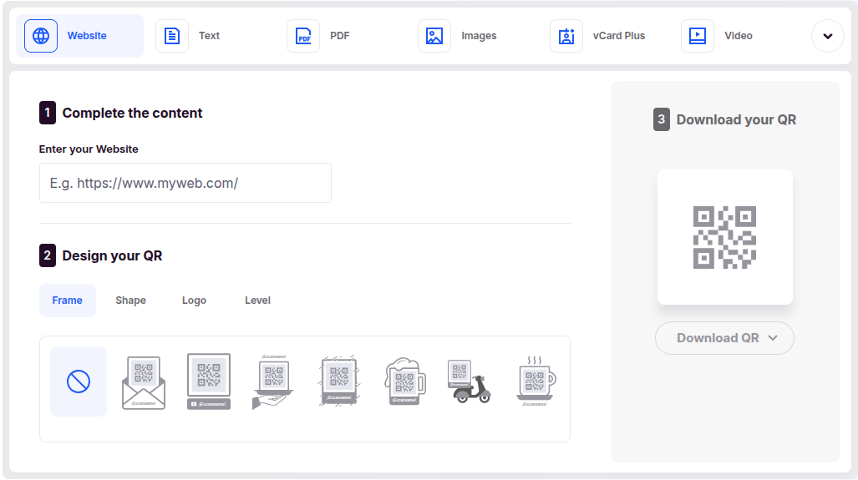
Task: Click the Frame tab
Action: click(x=68, y=301)
